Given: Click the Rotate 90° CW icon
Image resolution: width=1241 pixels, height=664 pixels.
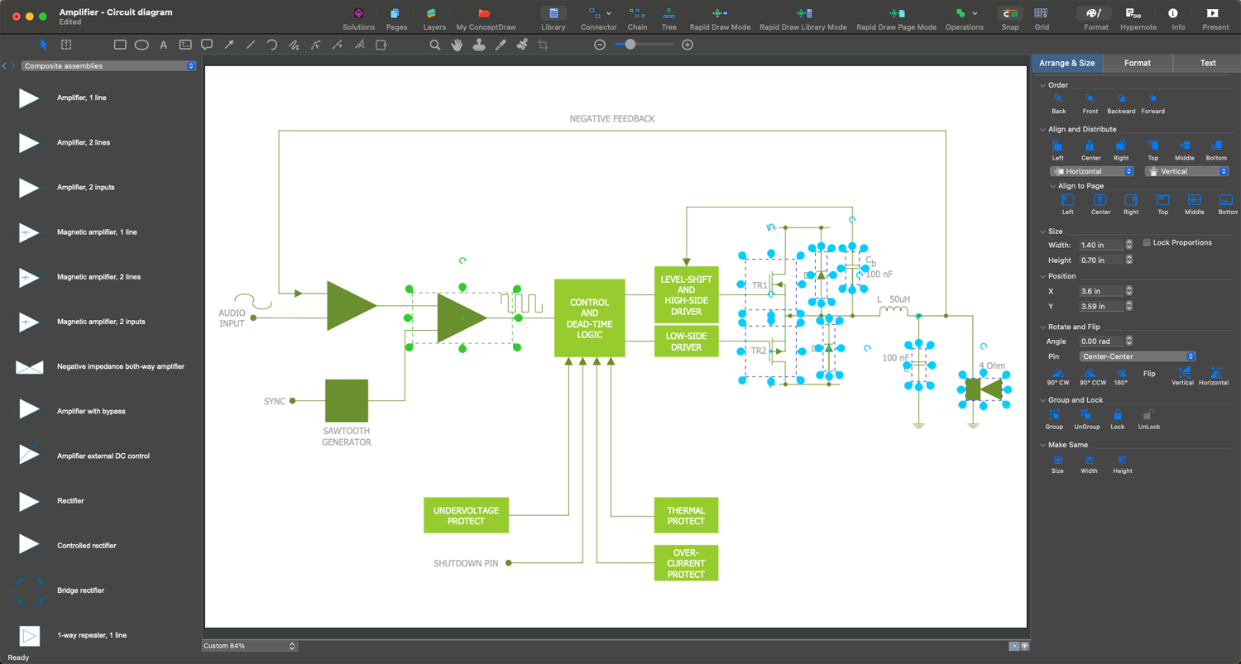Looking at the screenshot, I should coord(1057,374).
